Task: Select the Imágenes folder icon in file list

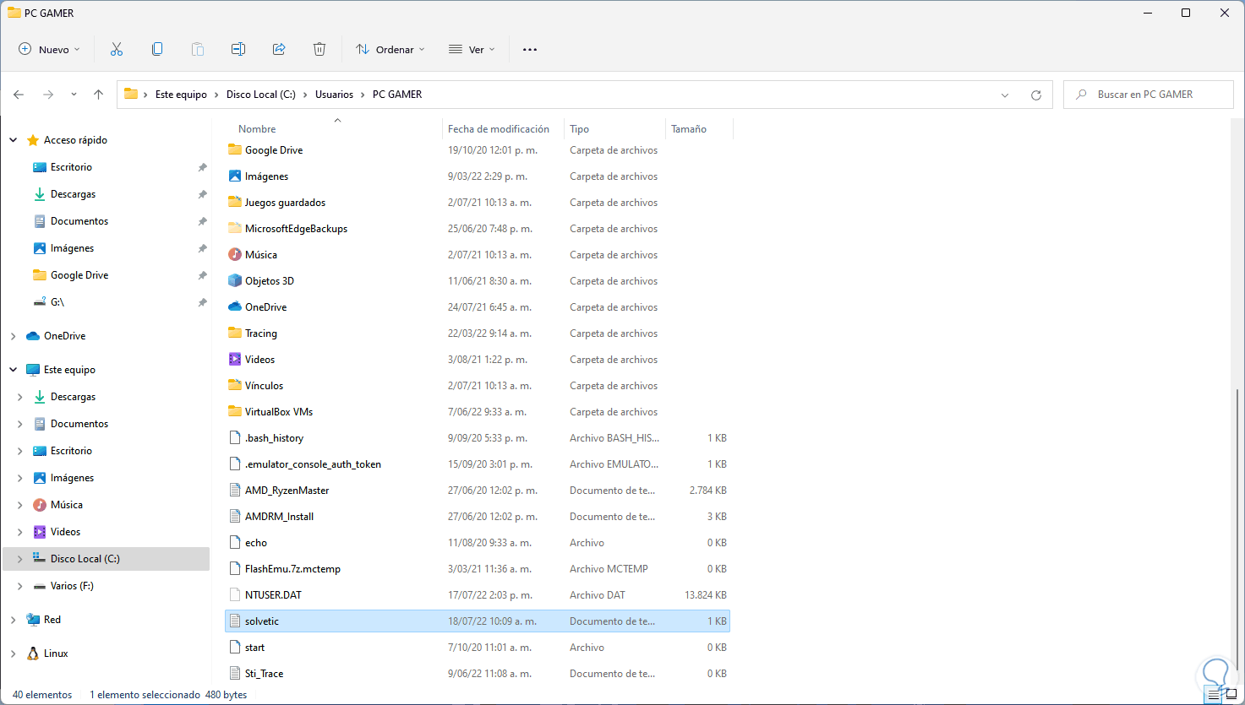Action: coord(235,176)
